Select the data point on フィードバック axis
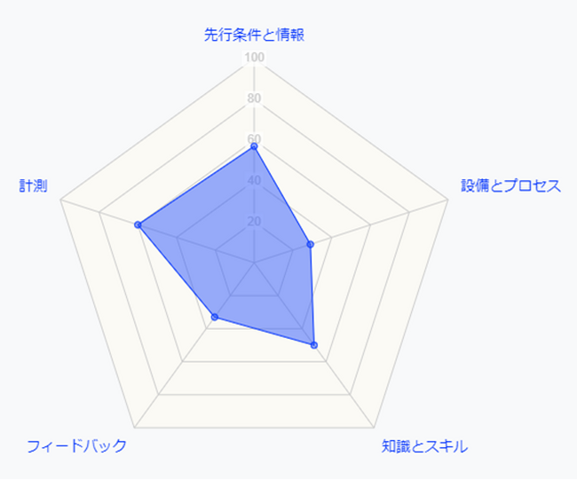 click(214, 317)
